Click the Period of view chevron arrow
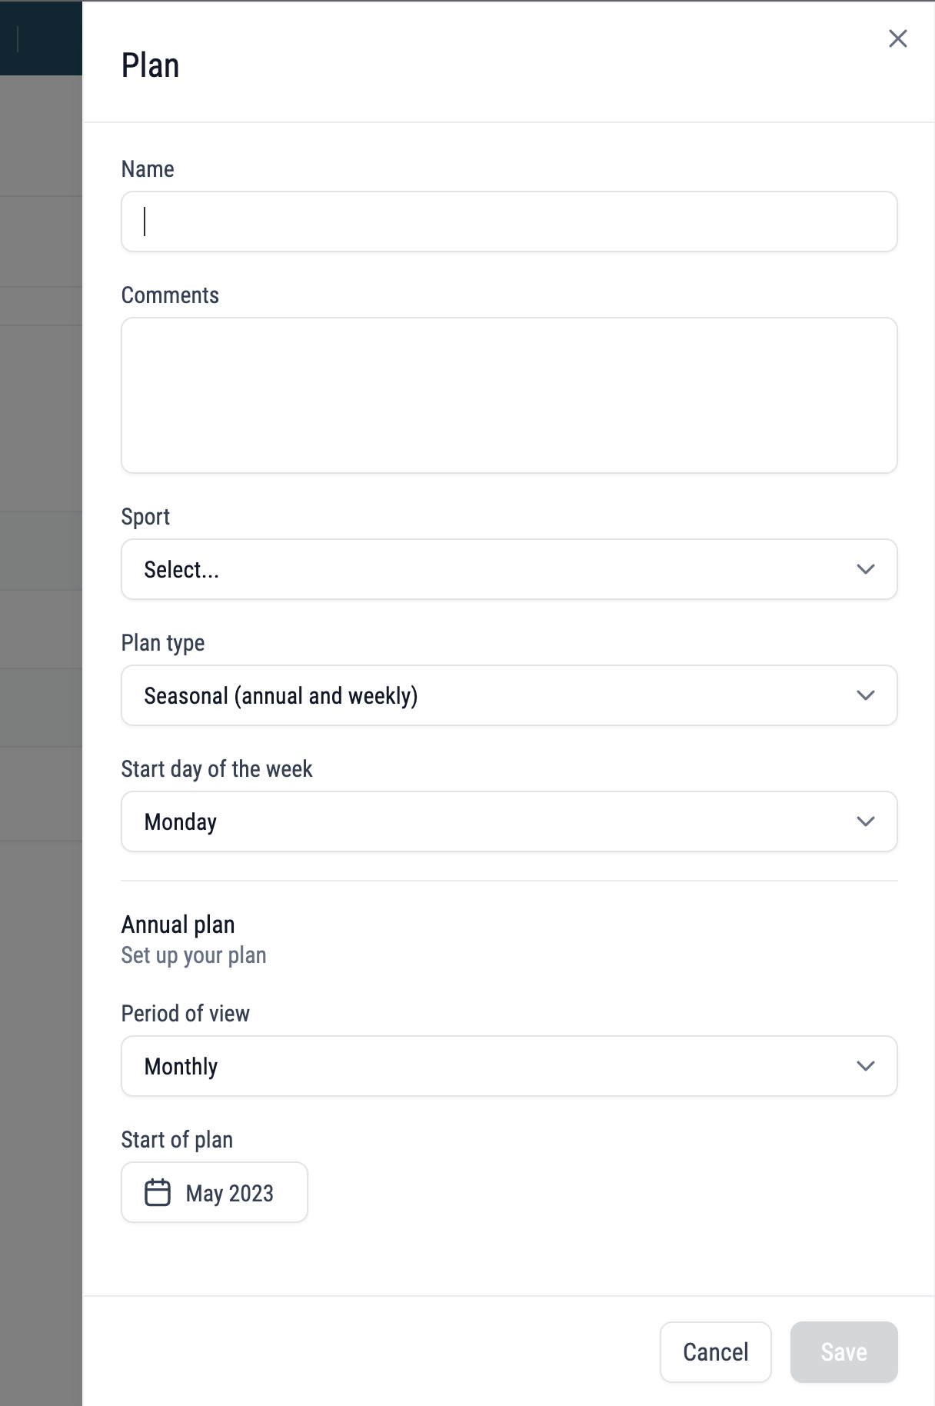Screen dimensions: 935x1406 [866, 1066]
